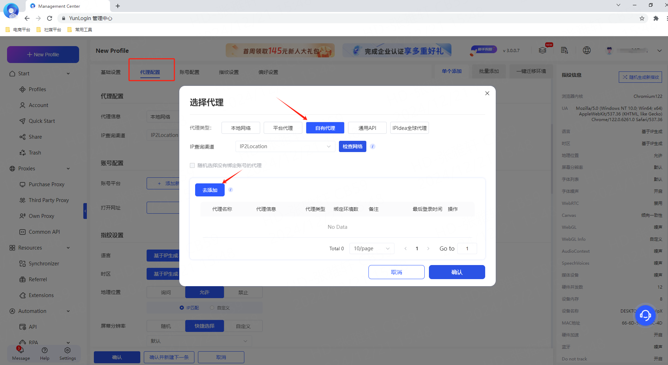Select the IPIdea全球代理 proxy type
668x365 pixels.
(409, 128)
